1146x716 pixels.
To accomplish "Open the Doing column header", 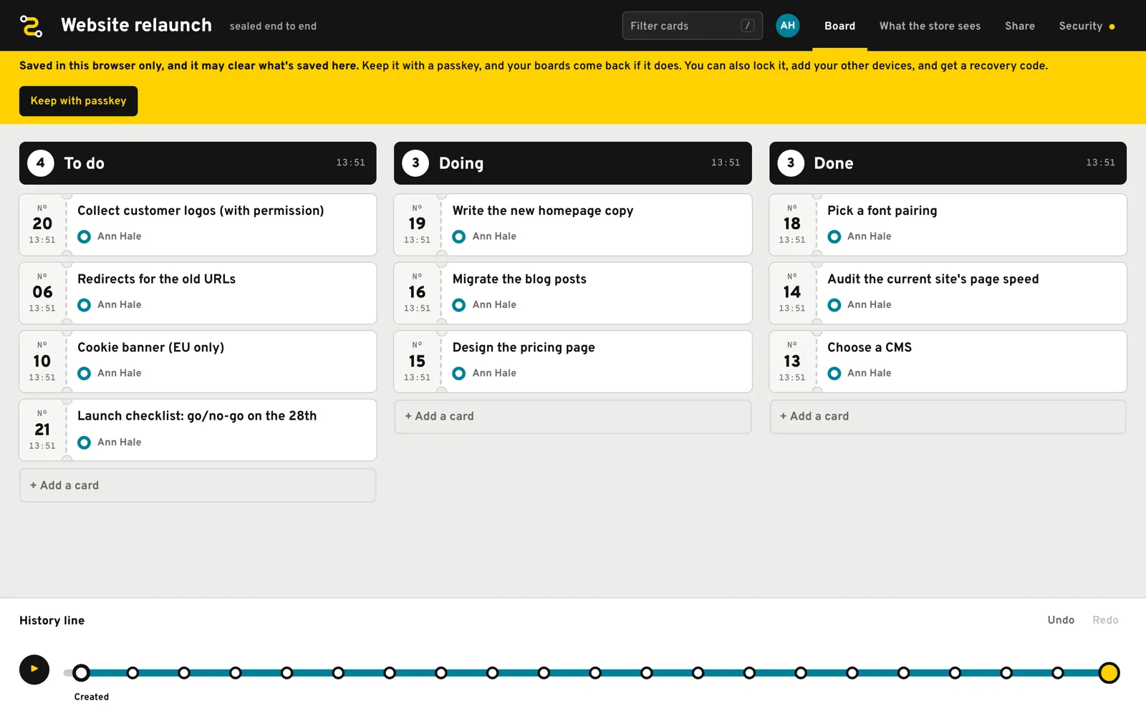I will click(x=573, y=163).
